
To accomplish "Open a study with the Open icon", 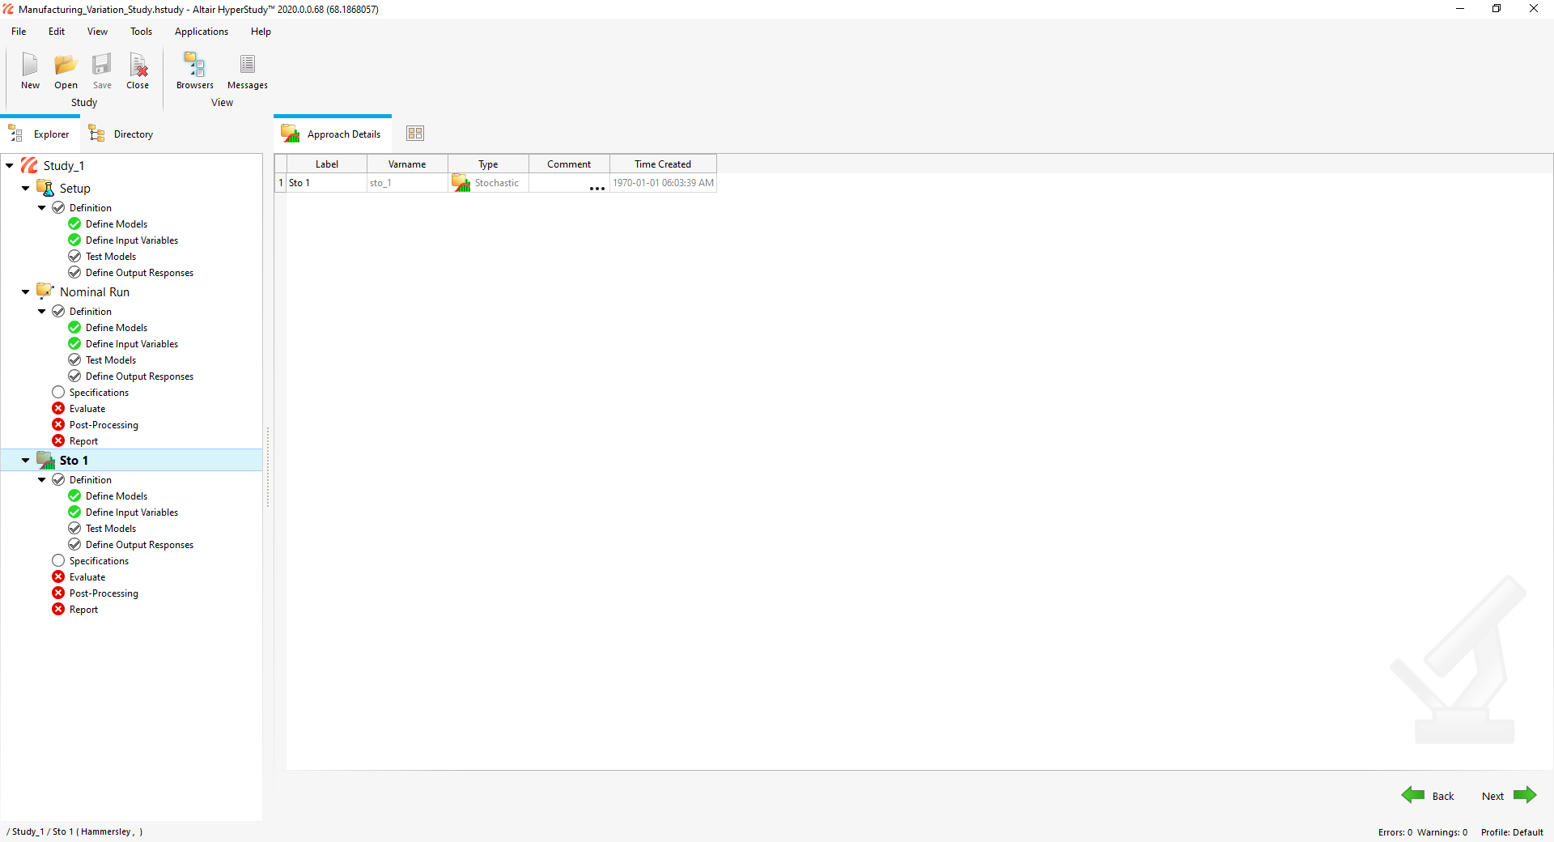I will click(66, 65).
